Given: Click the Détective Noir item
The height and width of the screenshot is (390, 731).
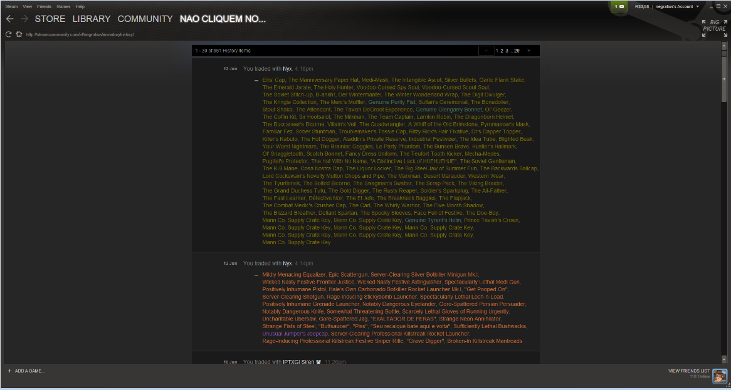Looking at the screenshot, I should [325, 198].
